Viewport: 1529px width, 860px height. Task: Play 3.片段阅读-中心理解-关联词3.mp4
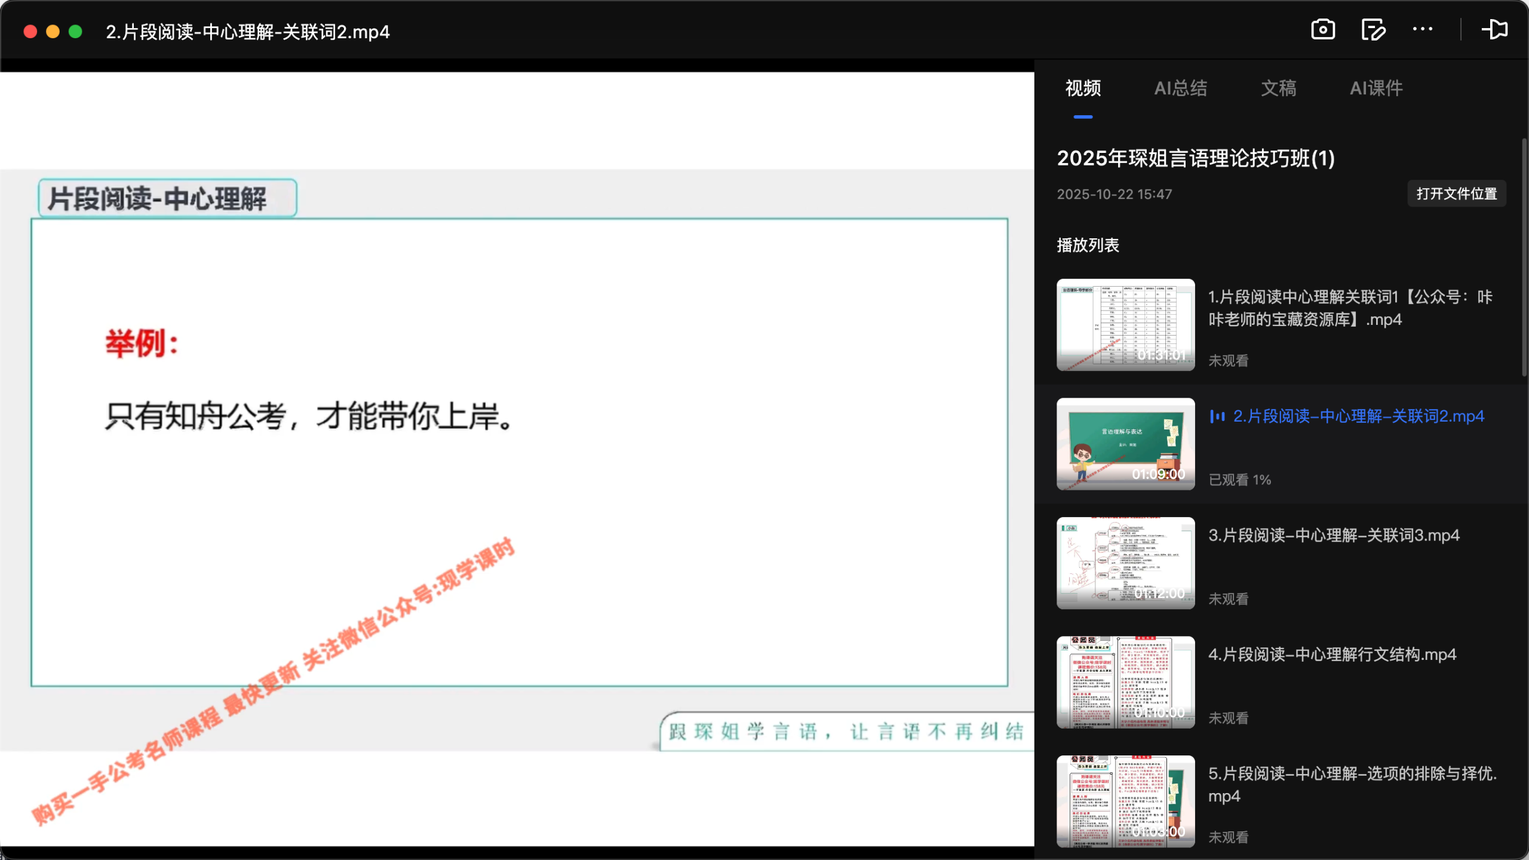[x=1332, y=536]
